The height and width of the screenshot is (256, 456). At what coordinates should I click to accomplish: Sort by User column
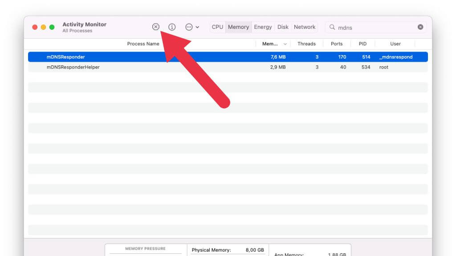click(x=395, y=44)
